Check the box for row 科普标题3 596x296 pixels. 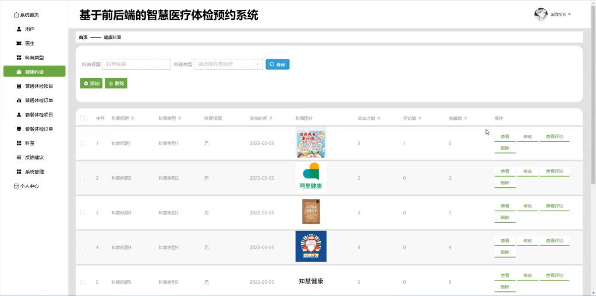[83, 213]
